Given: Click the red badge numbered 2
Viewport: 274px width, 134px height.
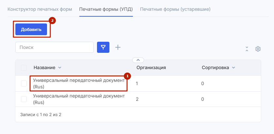Looking at the screenshot, I should tap(52, 20).
